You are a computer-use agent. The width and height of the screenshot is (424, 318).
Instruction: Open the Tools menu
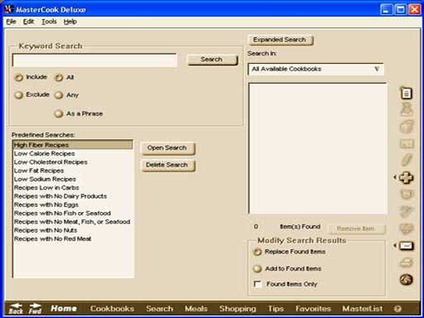click(49, 22)
